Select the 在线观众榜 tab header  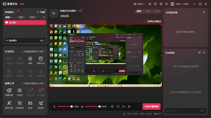tap(172, 12)
